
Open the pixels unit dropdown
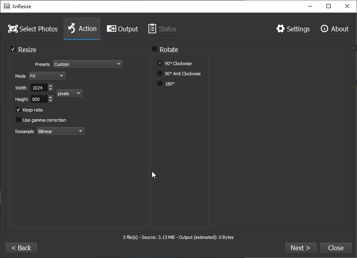tap(70, 94)
